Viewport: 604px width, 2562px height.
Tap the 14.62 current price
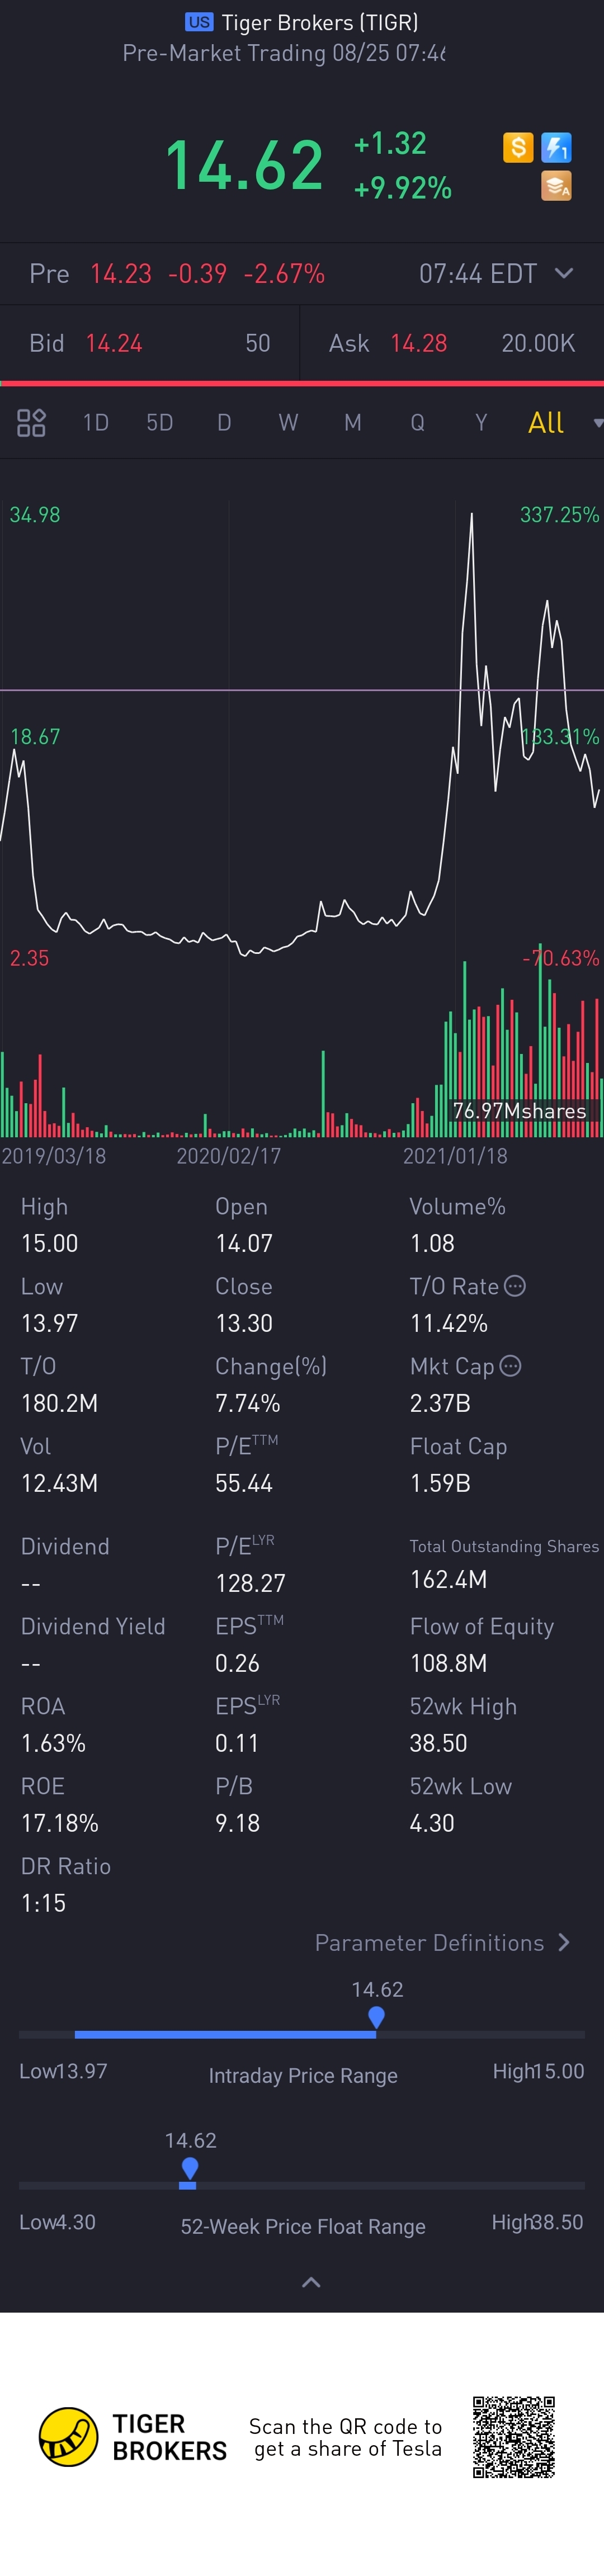coord(245,165)
